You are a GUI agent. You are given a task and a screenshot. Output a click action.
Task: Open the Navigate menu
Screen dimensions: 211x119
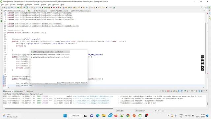pos(29,5)
